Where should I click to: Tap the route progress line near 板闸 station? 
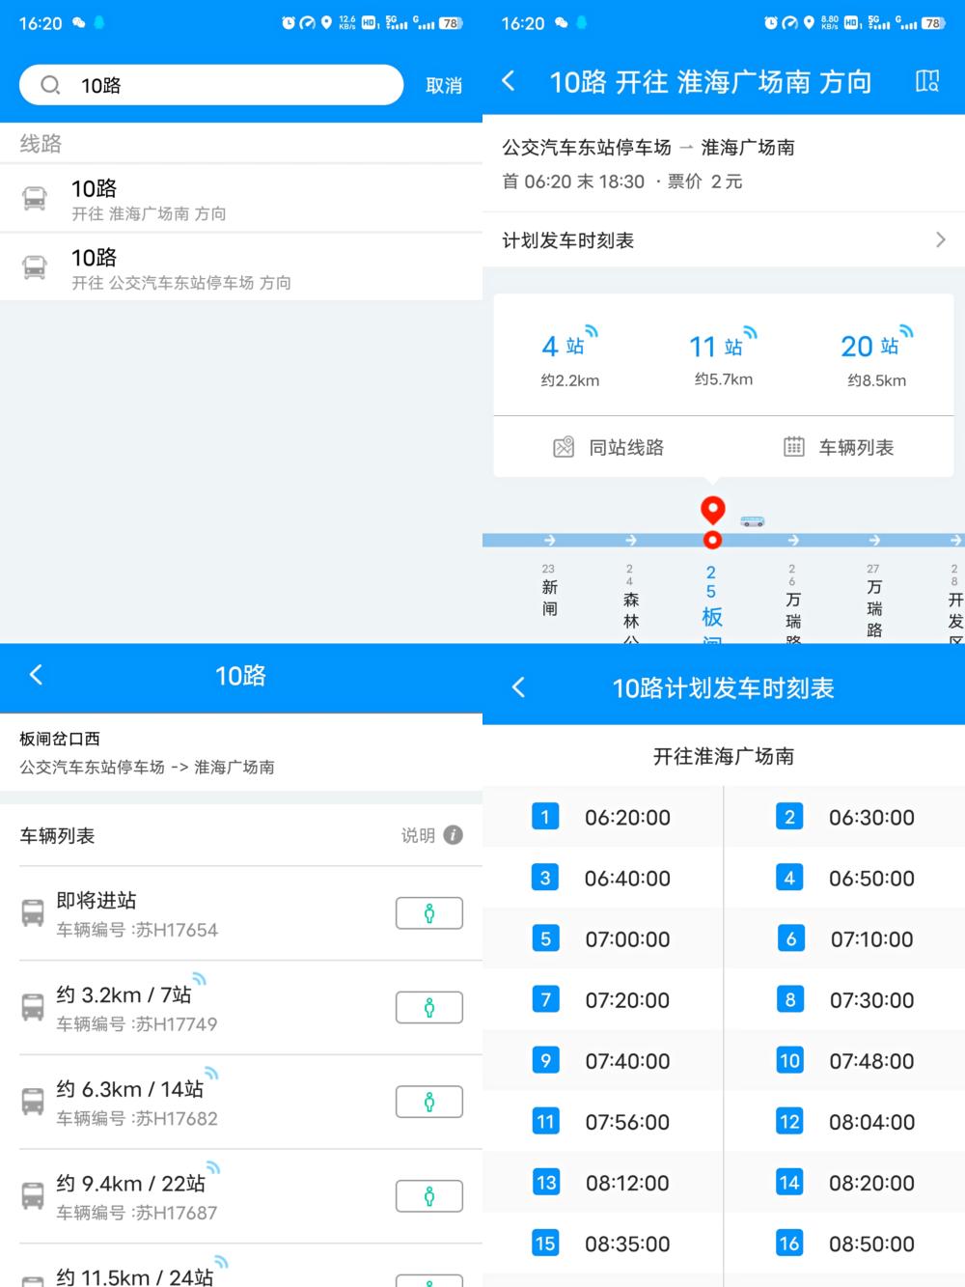(x=712, y=540)
